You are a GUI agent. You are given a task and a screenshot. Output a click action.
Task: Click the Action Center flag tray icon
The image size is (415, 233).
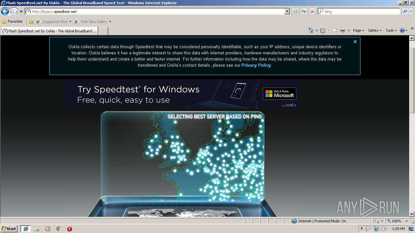[x=369, y=229]
